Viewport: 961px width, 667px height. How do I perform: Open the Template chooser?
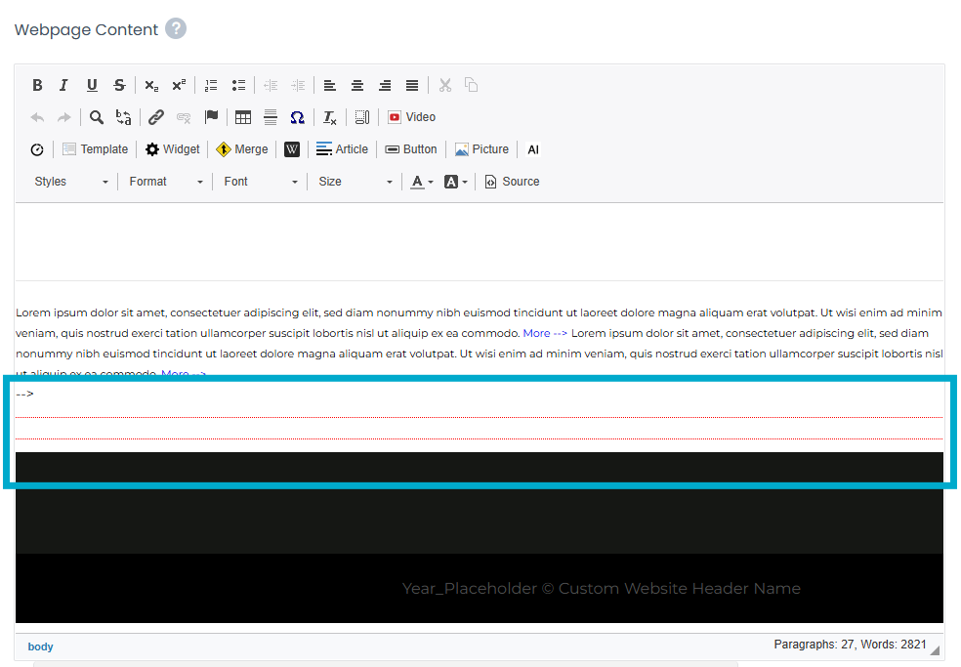pos(95,149)
